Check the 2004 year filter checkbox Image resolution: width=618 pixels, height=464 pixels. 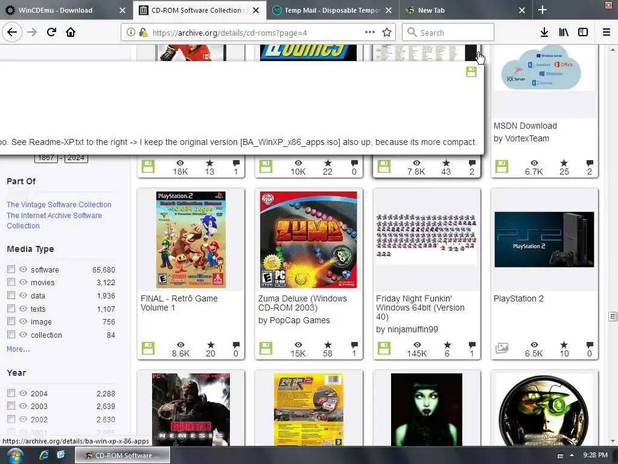click(11, 393)
